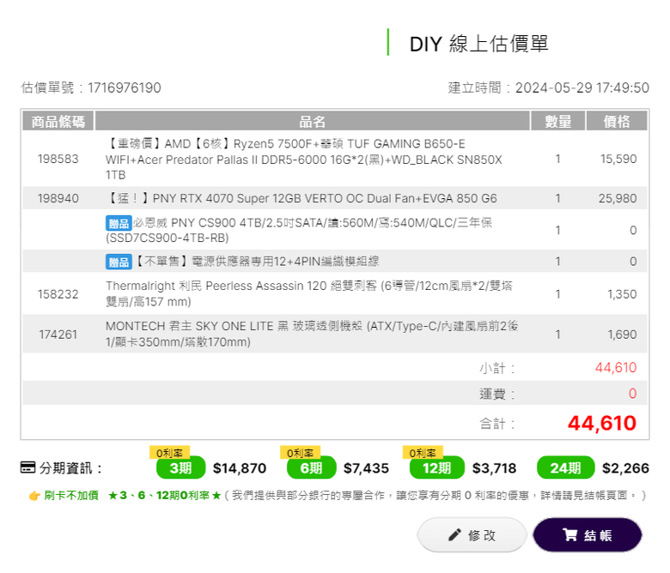Click the 贈品 badge on 電源供應器模組線 row

pos(119,262)
